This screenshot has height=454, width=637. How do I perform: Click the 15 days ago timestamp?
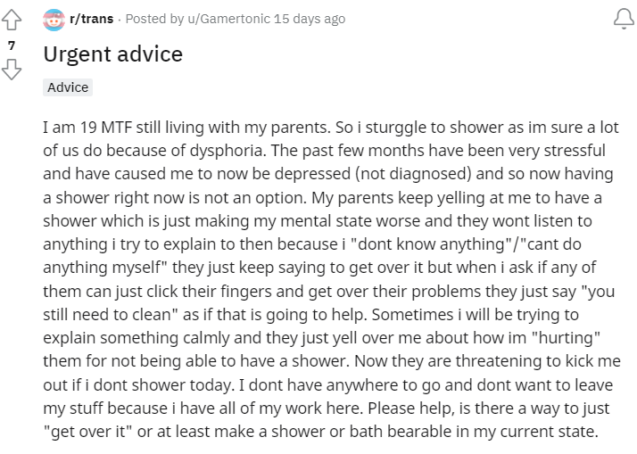(310, 19)
